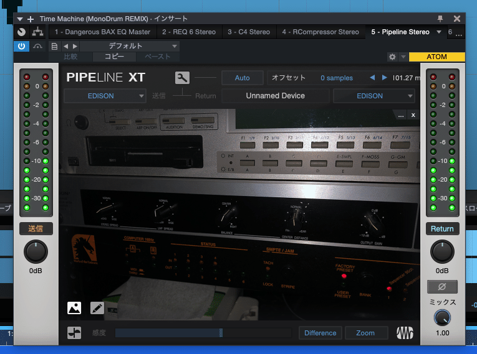This screenshot has width=477, height=354.
Task: Open the sidechain icon next to power
Action: point(37,46)
